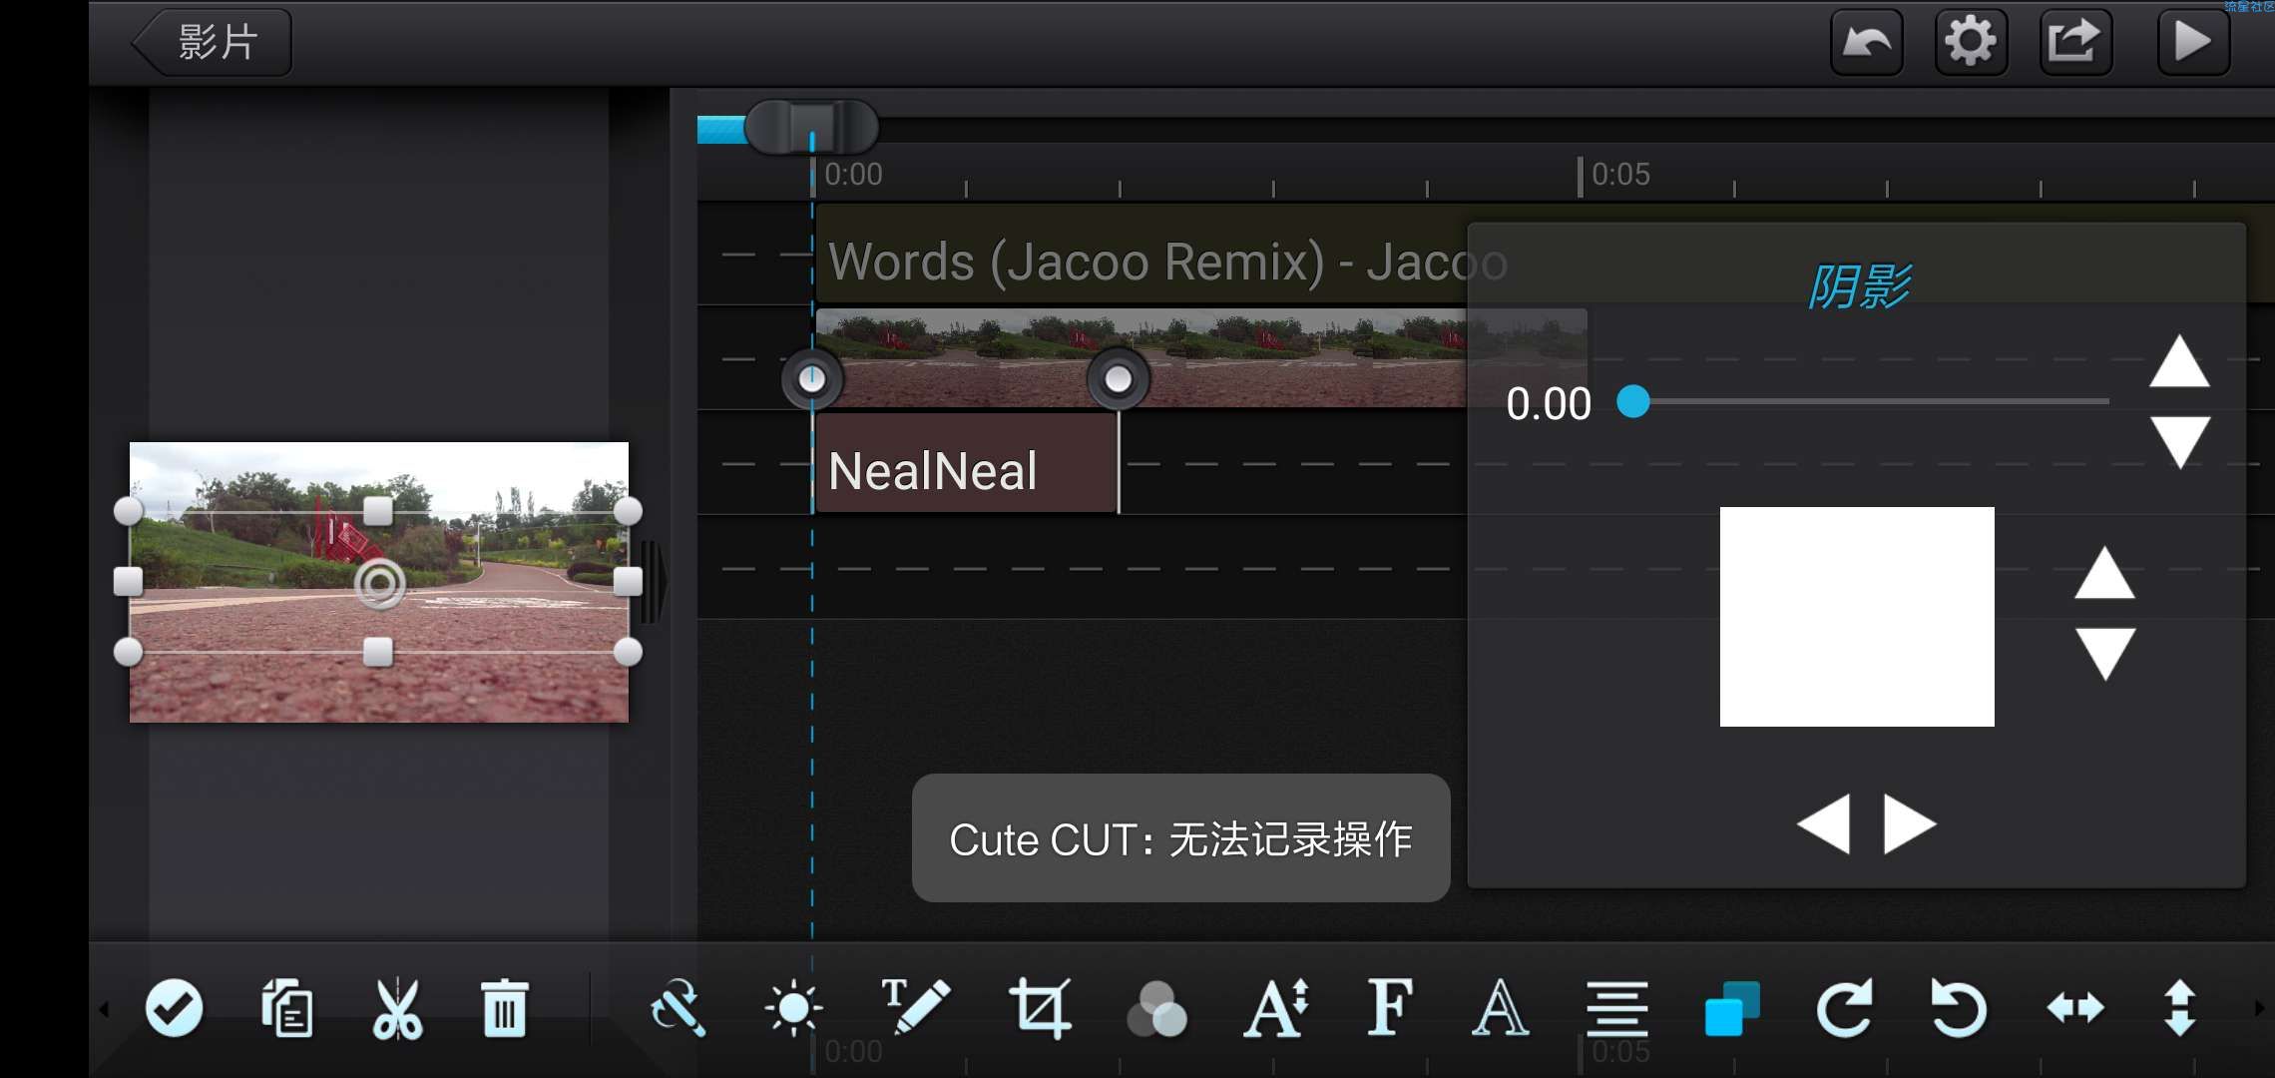Select the crop tool

[x=1040, y=1008]
